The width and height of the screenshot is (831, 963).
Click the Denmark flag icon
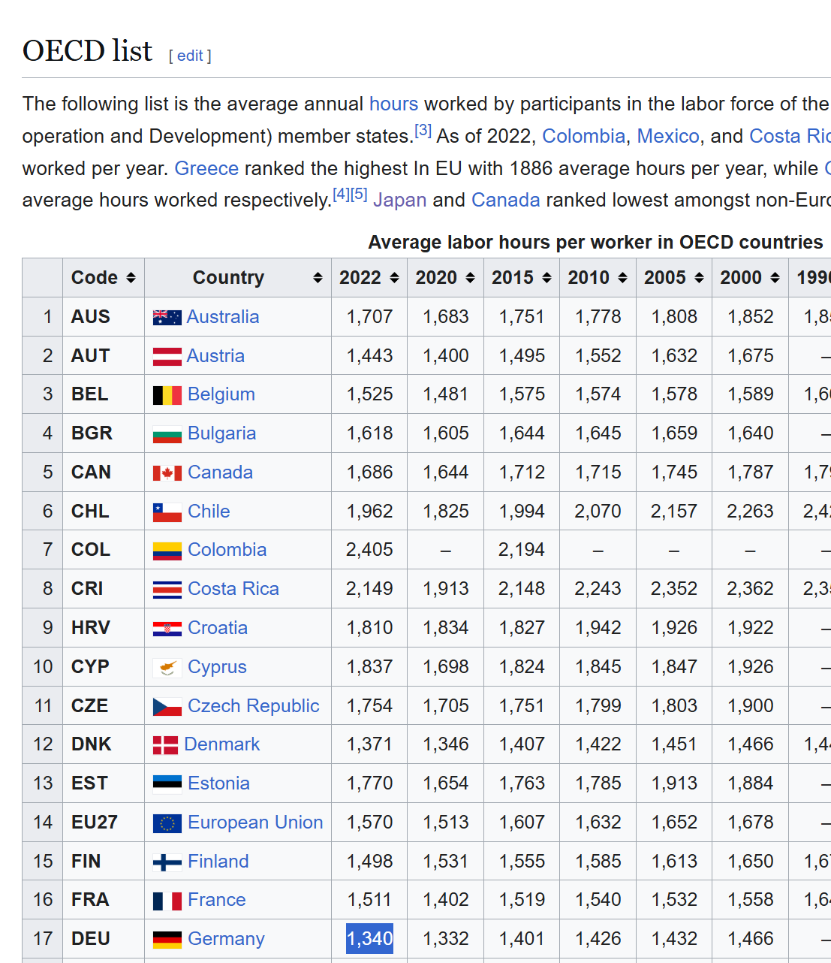(165, 745)
